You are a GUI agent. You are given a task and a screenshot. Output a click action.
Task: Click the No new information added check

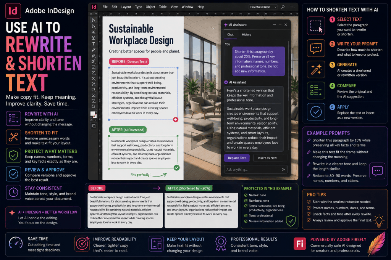tap(246, 221)
